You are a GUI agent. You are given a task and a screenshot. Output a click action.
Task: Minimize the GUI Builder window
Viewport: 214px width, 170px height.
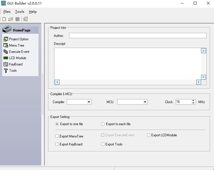point(182,3)
